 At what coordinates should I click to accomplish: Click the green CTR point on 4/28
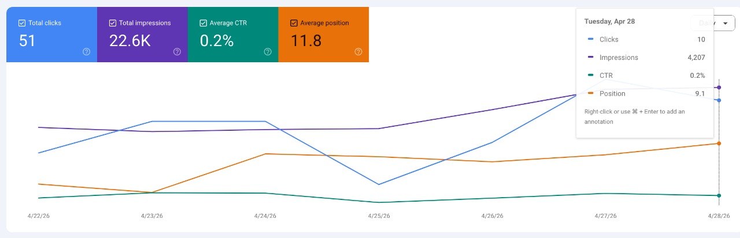tap(719, 196)
